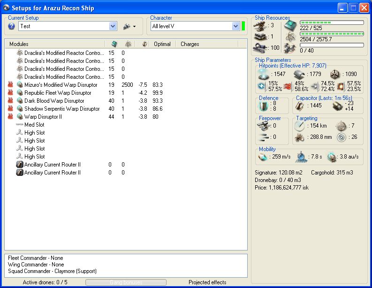The width and height of the screenshot is (372, 288).
Task: Open the Projected effects section
Action: tap(207, 282)
